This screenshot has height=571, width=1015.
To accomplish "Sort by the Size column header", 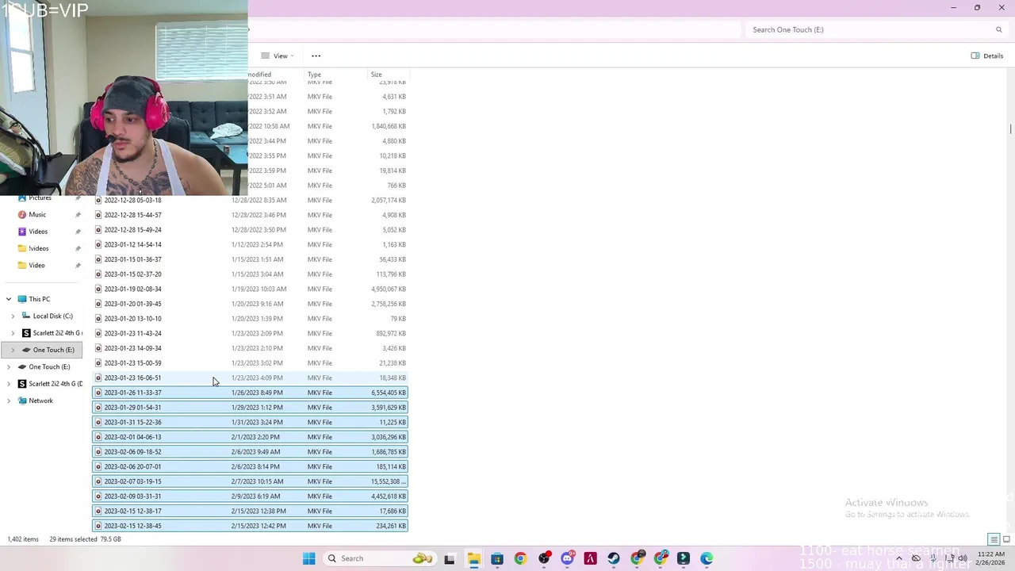I will 376,75.
